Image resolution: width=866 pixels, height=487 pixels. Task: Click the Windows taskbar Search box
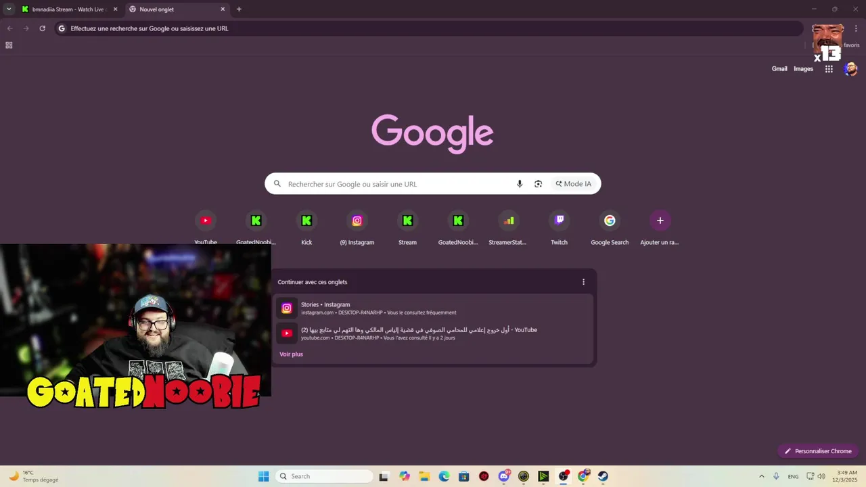click(x=325, y=476)
